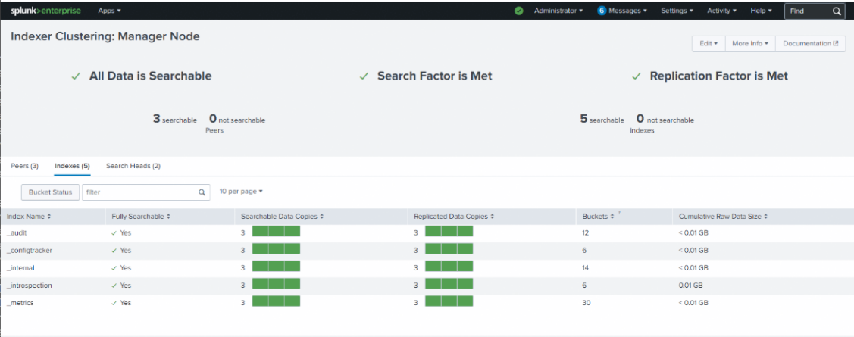Click the Splunk Enterprise logo
854x337 pixels.
(x=45, y=11)
